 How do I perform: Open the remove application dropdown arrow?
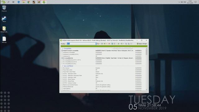[116, 44]
